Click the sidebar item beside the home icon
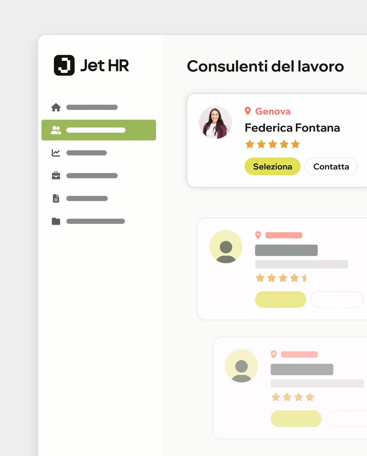 coord(92,107)
